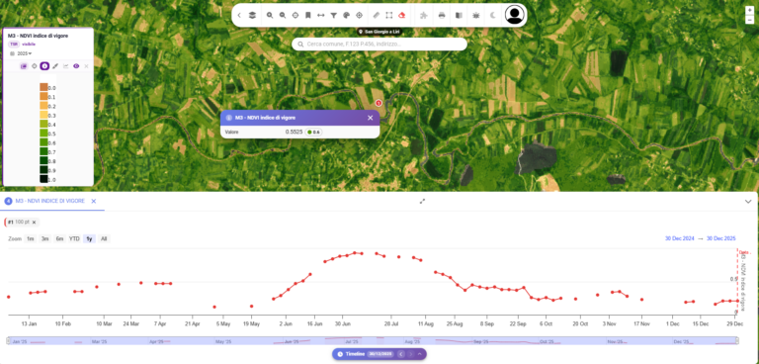Click the 0.7 green legend swatch

[x=43, y=151]
